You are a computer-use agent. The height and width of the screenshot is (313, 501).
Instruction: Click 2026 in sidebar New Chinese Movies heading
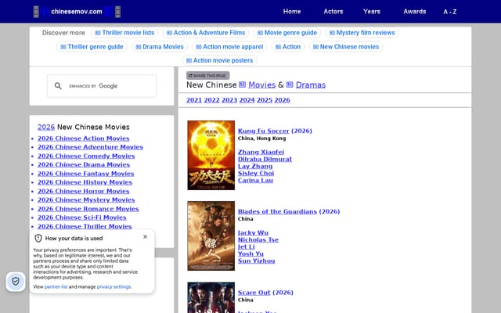[46, 127]
